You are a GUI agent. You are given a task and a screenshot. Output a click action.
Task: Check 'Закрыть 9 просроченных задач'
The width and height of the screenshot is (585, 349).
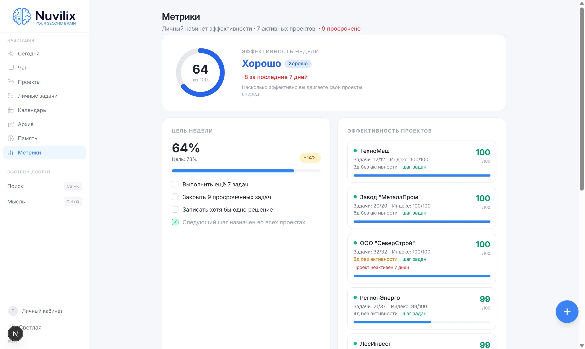click(x=175, y=197)
